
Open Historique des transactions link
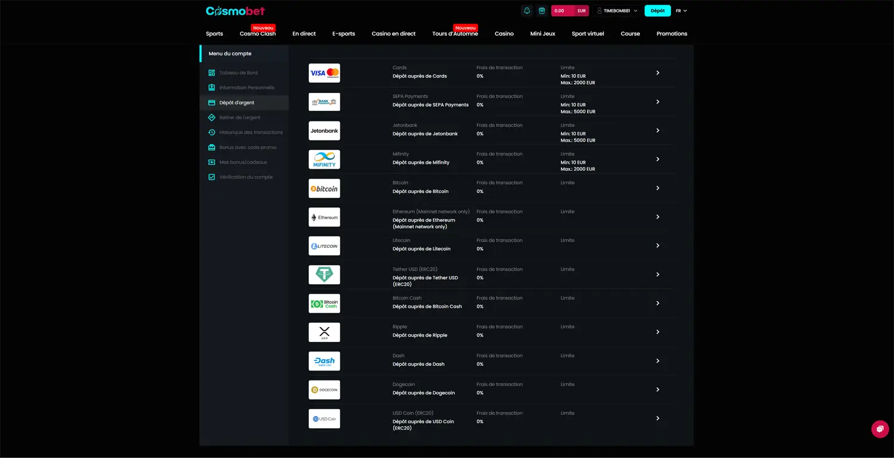pos(251,132)
